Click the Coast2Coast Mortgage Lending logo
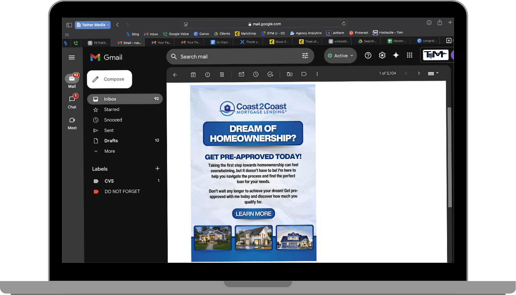The image size is (516, 295). point(253,108)
